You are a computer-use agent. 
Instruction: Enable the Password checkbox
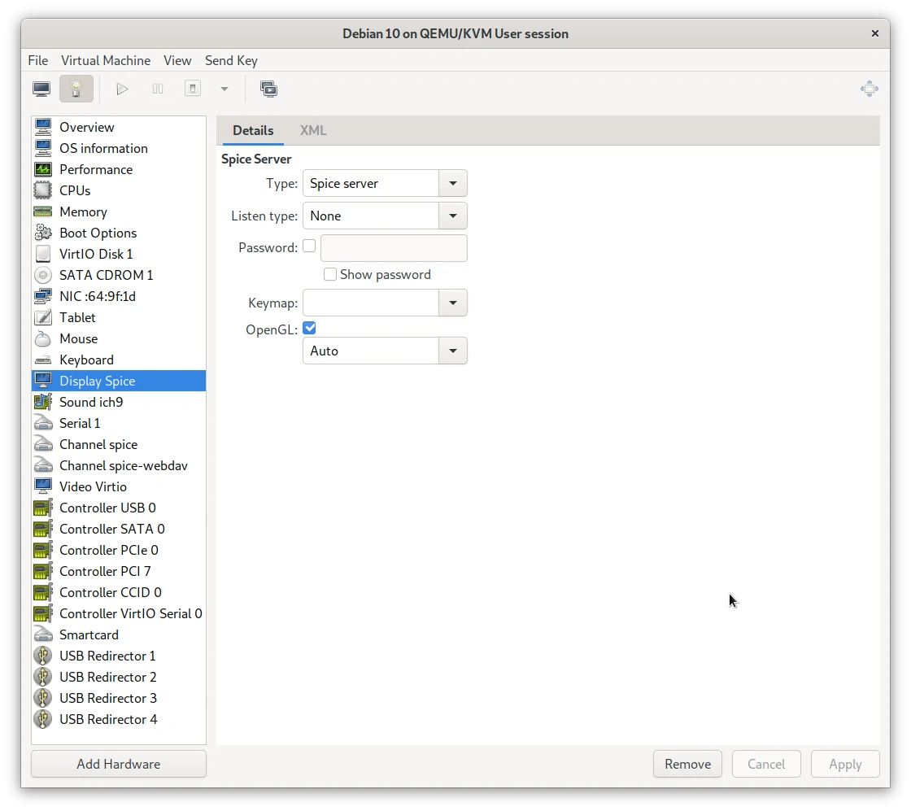click(x=309, y=246)
